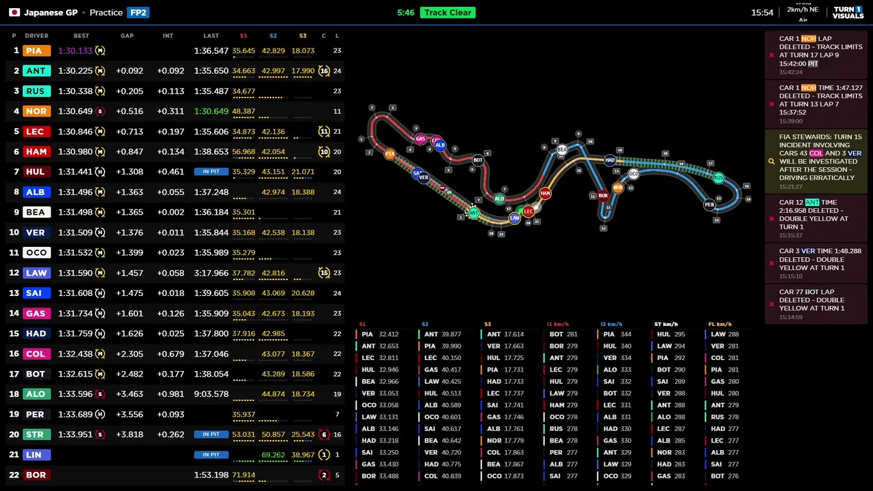The height and width of the screenshot is (491, 873).
Task: Click PIA's best lap 1:30.133
Action: tap(75, 50)
